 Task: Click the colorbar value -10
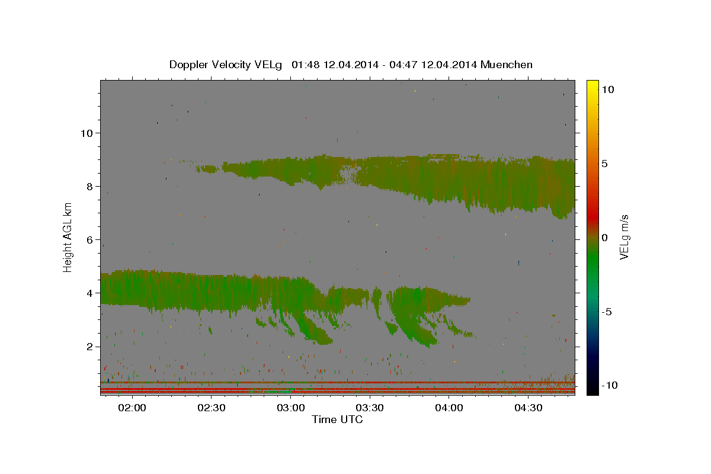pyautogui.click(x=608, y=385)
